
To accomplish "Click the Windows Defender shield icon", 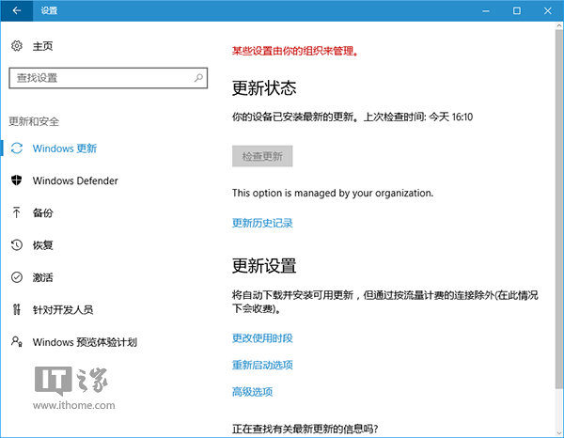I will [17, 180].
